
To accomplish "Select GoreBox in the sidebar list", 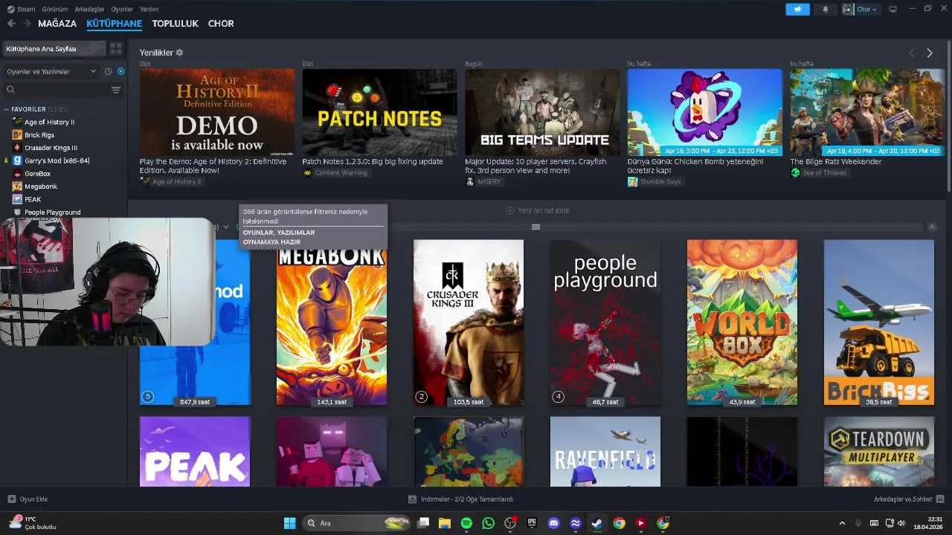I will 37,174.
